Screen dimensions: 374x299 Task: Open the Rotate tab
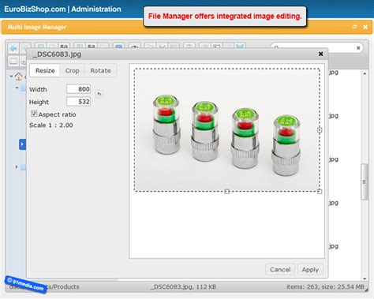click(100, 70)
